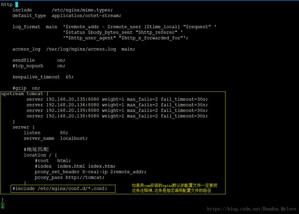Click the '$http_user_agent' log line
Image resolution: width=299 pixels, height=214 pixels.
coord(126,38)
